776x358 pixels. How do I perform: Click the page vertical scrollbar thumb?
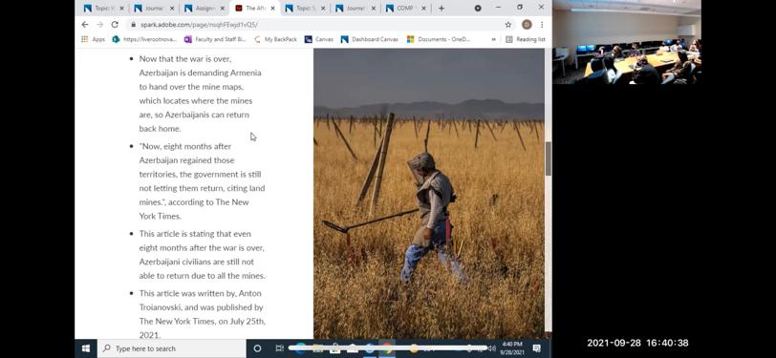[548, 158]
